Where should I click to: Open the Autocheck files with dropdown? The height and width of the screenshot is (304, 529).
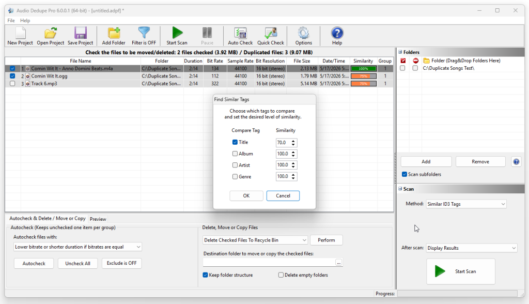77,247
